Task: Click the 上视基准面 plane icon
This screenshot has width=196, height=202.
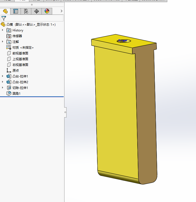Action: coord(9,59)
